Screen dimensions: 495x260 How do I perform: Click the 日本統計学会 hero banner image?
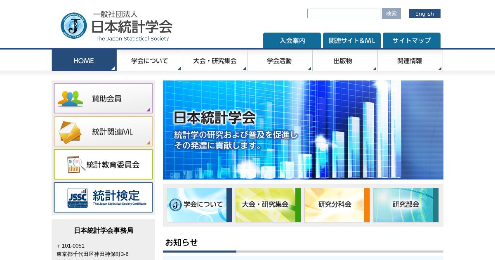(x=303, y=130)
